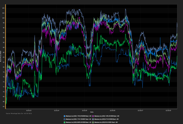This screenshot has height=124, width=183.
Task: Click the 12/20/16 date axis label
Action: [112, 110]
